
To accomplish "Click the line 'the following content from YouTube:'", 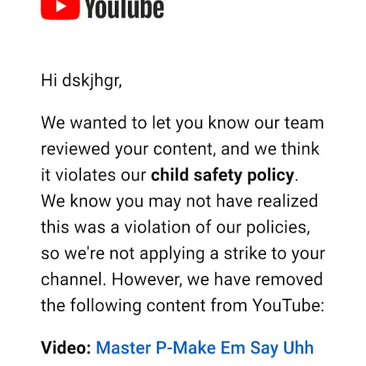I will [183, 306].
